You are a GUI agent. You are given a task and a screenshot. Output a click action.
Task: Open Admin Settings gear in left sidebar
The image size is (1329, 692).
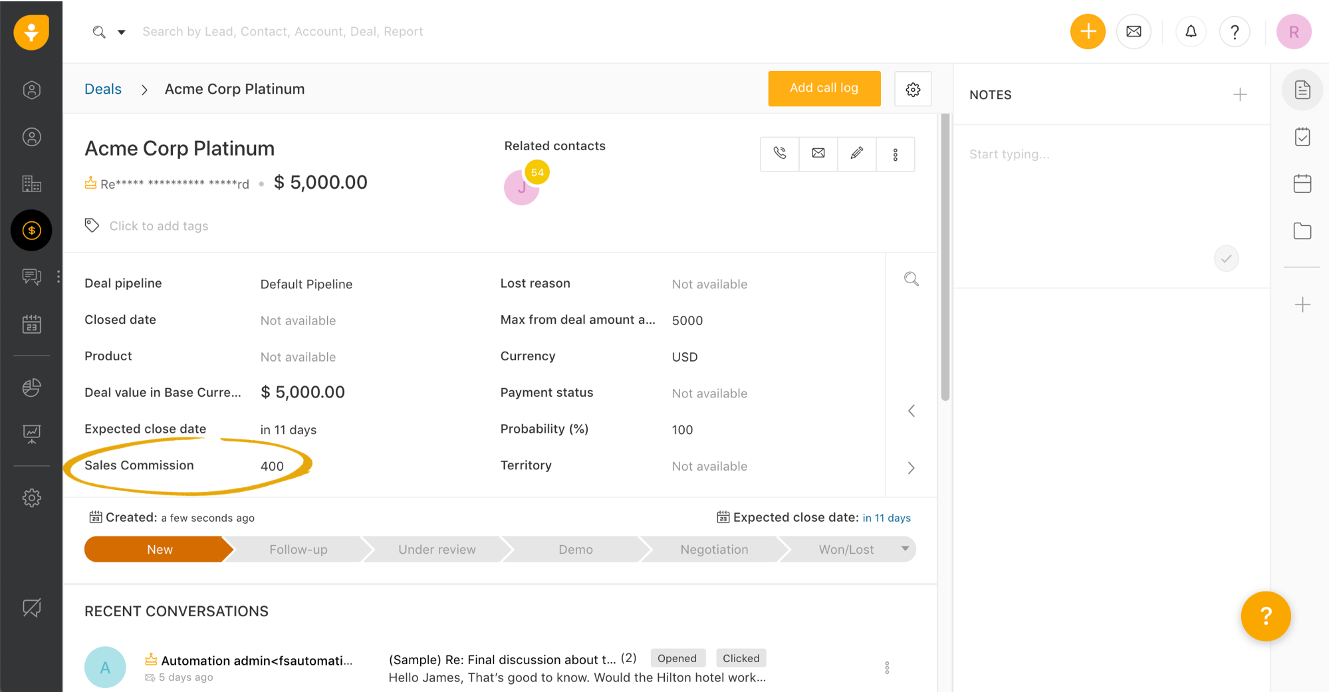[31, 498]
